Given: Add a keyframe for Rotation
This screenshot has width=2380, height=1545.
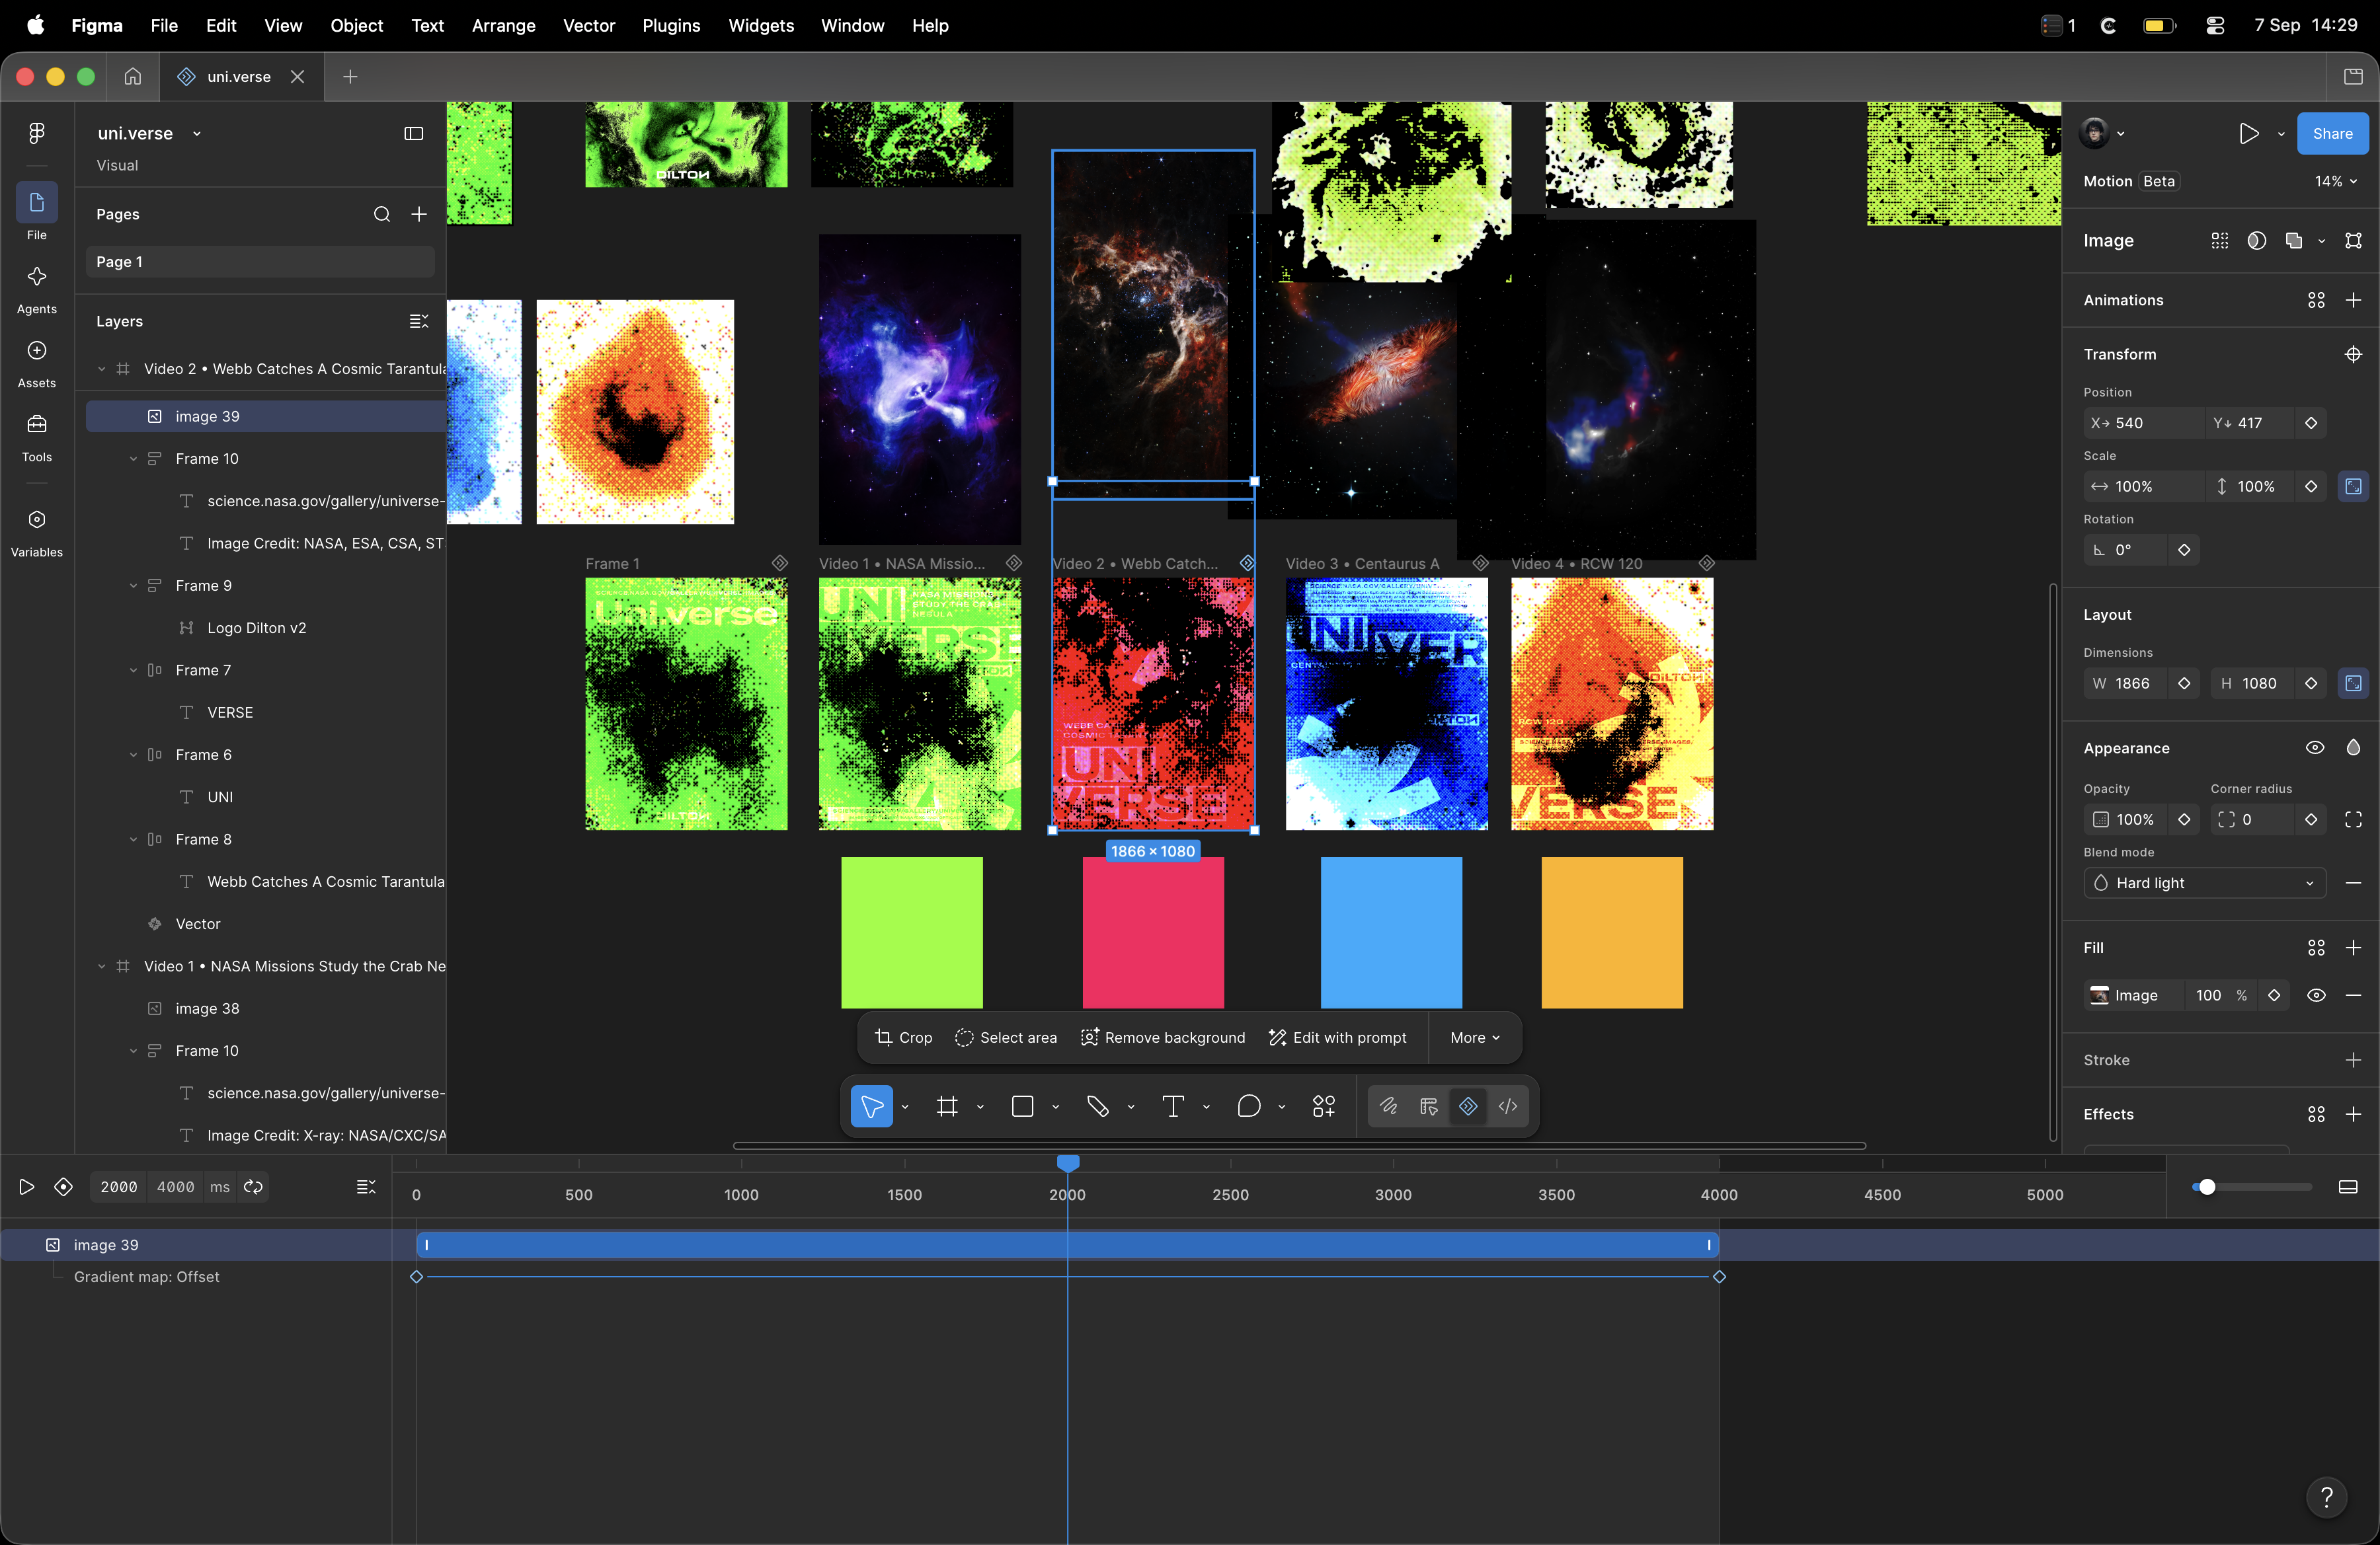Looking at the screenshot, I should 2184,550.
